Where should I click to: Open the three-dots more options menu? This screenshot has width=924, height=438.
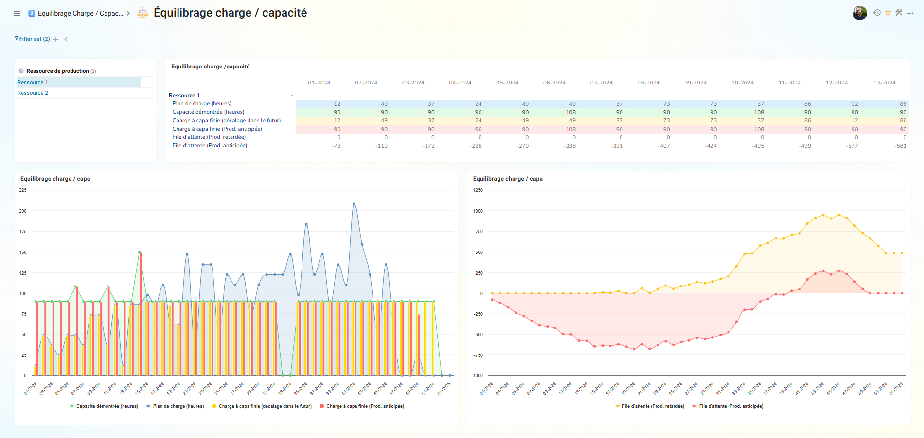[x=910, y=13]
